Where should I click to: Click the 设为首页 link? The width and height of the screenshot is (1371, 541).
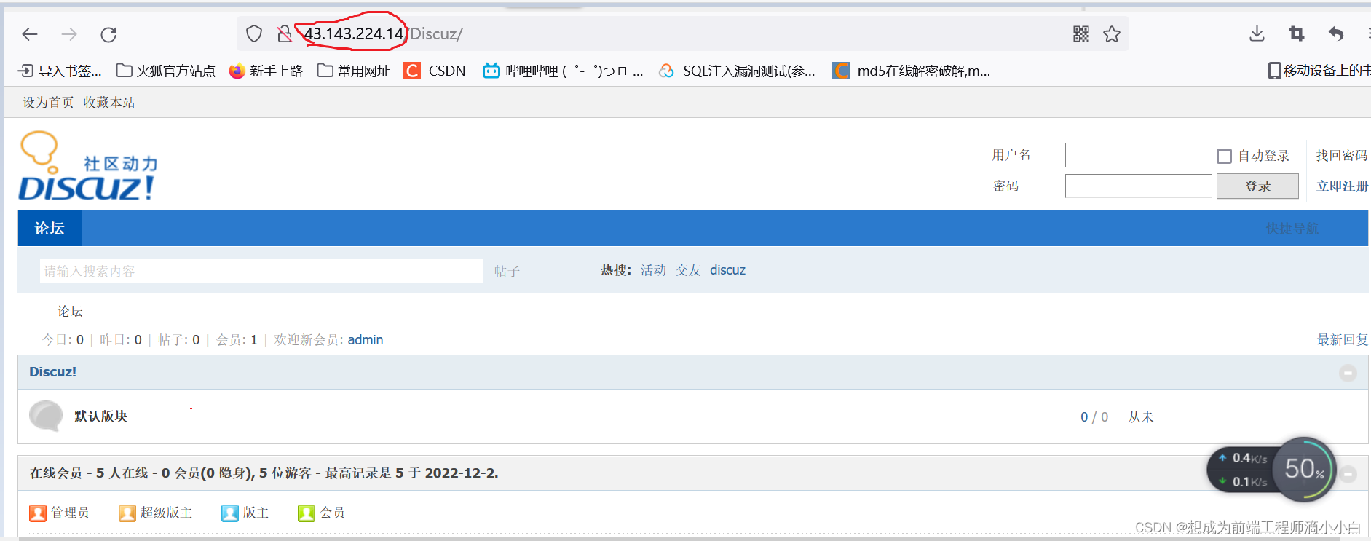[x=48, y=103]
